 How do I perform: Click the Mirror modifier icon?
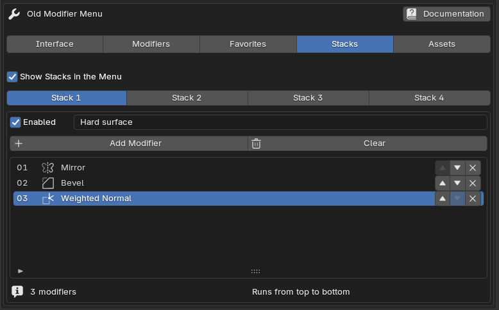(x=47, y=168)
